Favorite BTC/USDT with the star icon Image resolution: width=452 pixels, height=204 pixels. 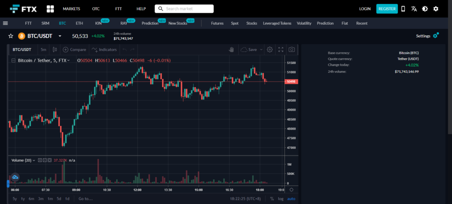[x=11, y=36]
